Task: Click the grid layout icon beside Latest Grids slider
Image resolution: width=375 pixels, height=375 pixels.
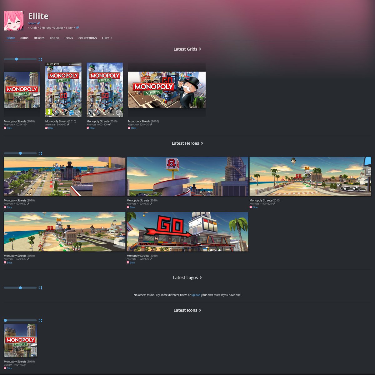Action: (x=40, y=59)
